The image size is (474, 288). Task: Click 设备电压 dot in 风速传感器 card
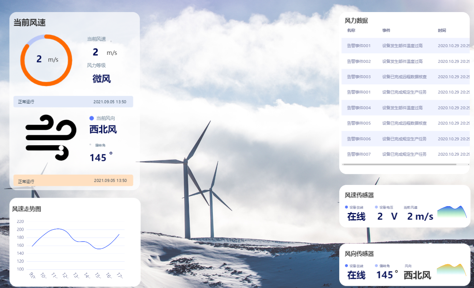[377, 207]
